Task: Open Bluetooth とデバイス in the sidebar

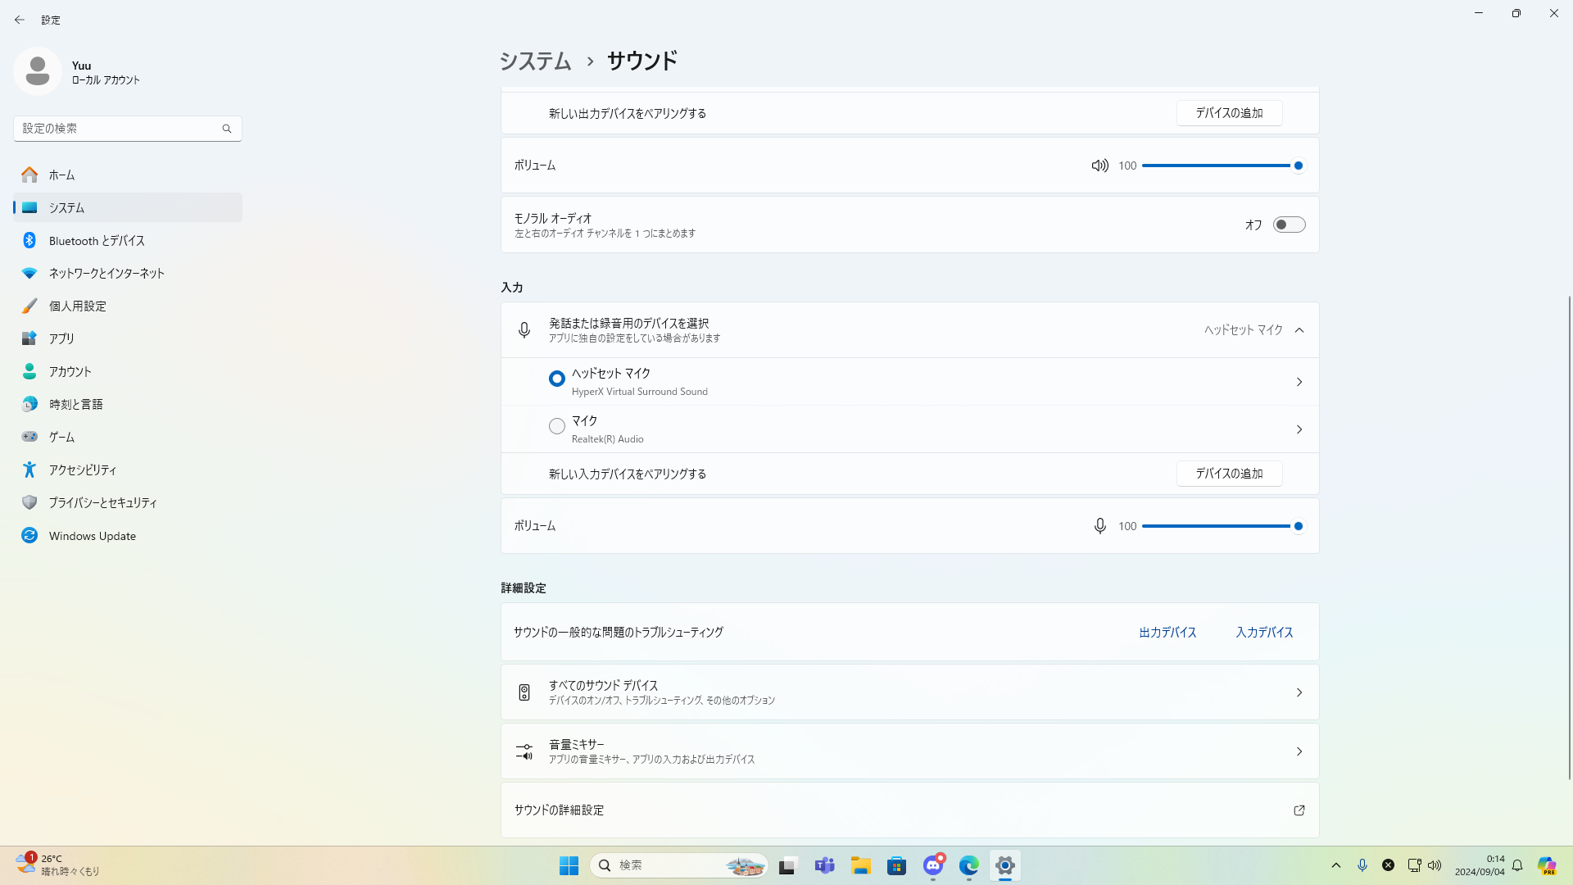Action: click(97, 241)
